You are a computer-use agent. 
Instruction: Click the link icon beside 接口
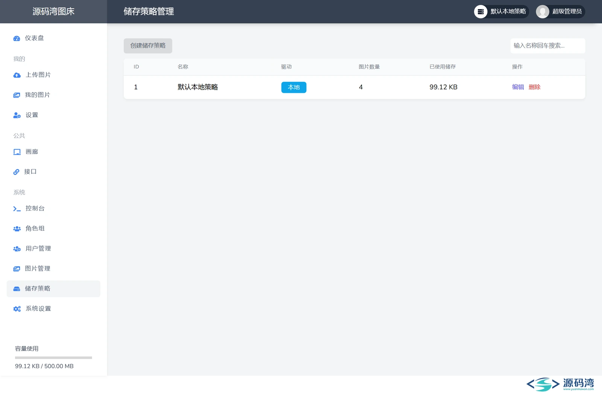(x=16, y=172)
